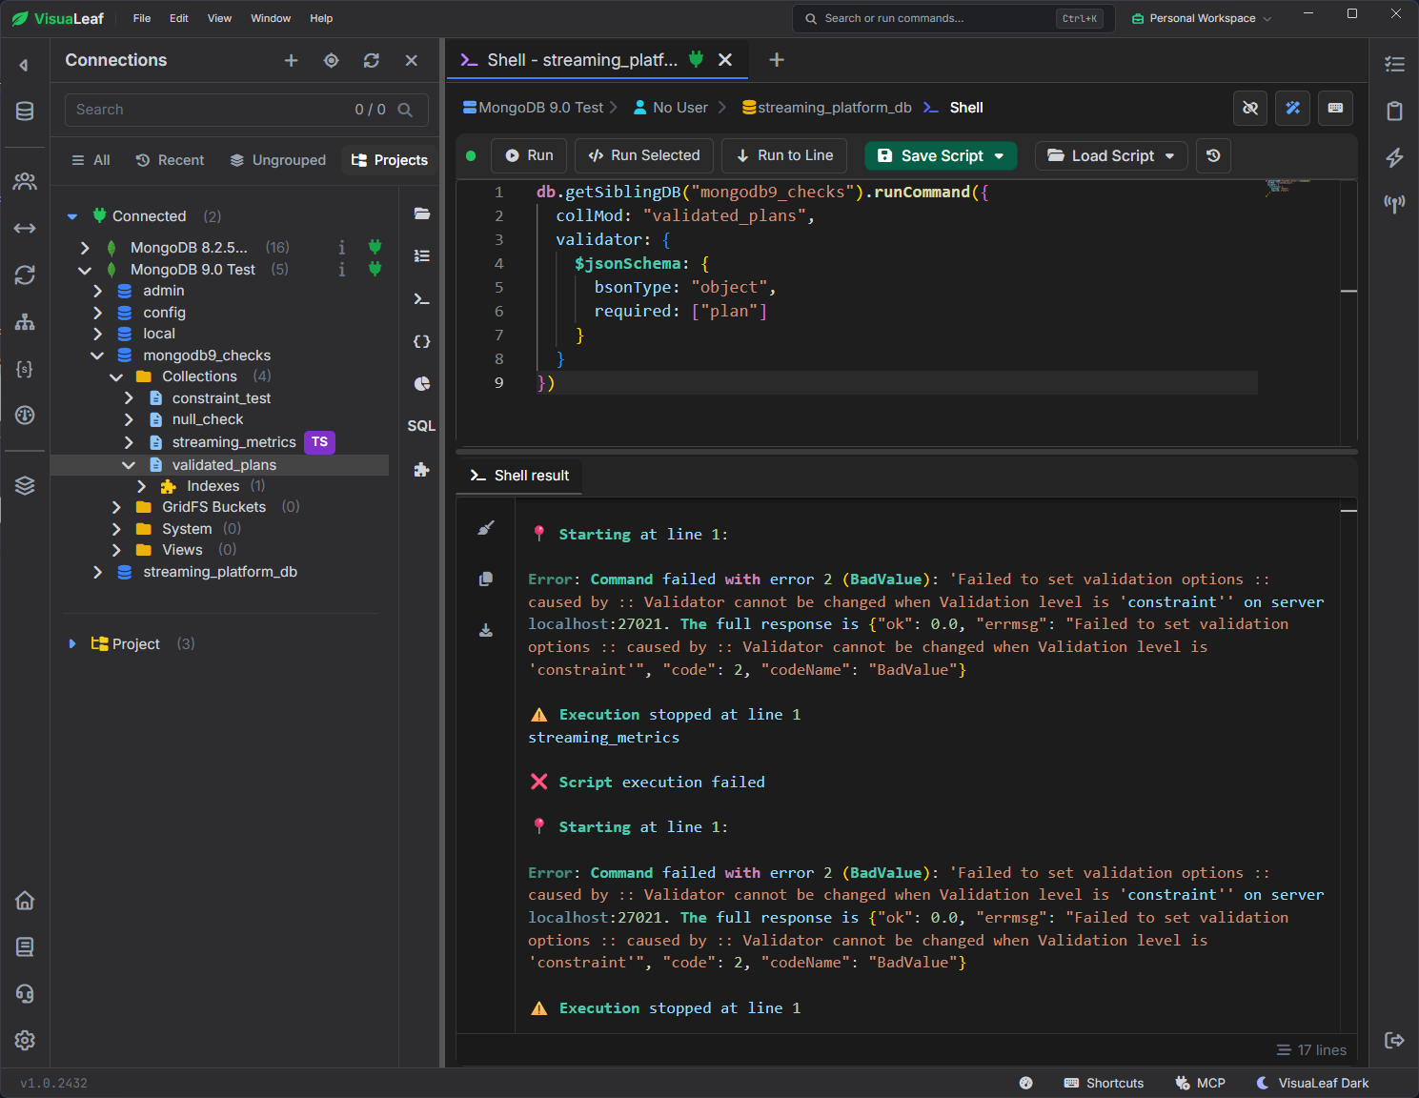Viewport: 1419px width, 1098px height.
Task: Open script history icon in toolbar
Action: (1213, 155)
